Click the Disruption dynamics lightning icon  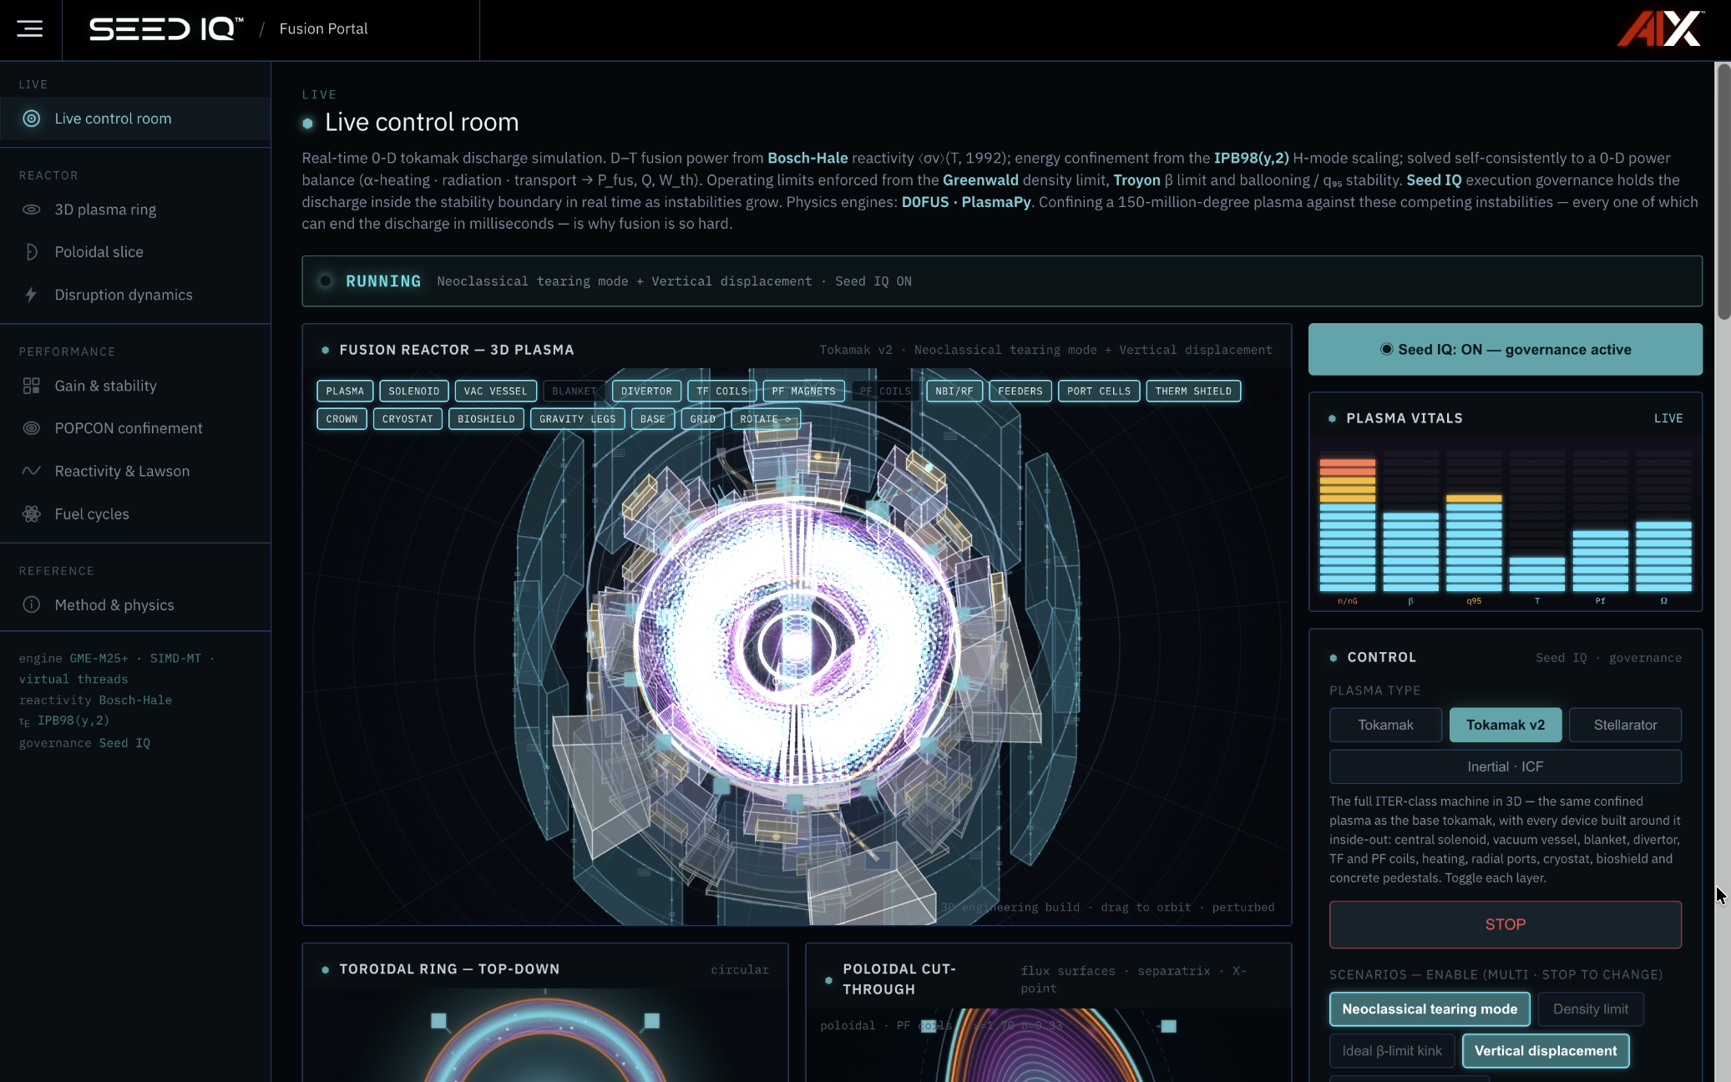click(x=32, y=295)
